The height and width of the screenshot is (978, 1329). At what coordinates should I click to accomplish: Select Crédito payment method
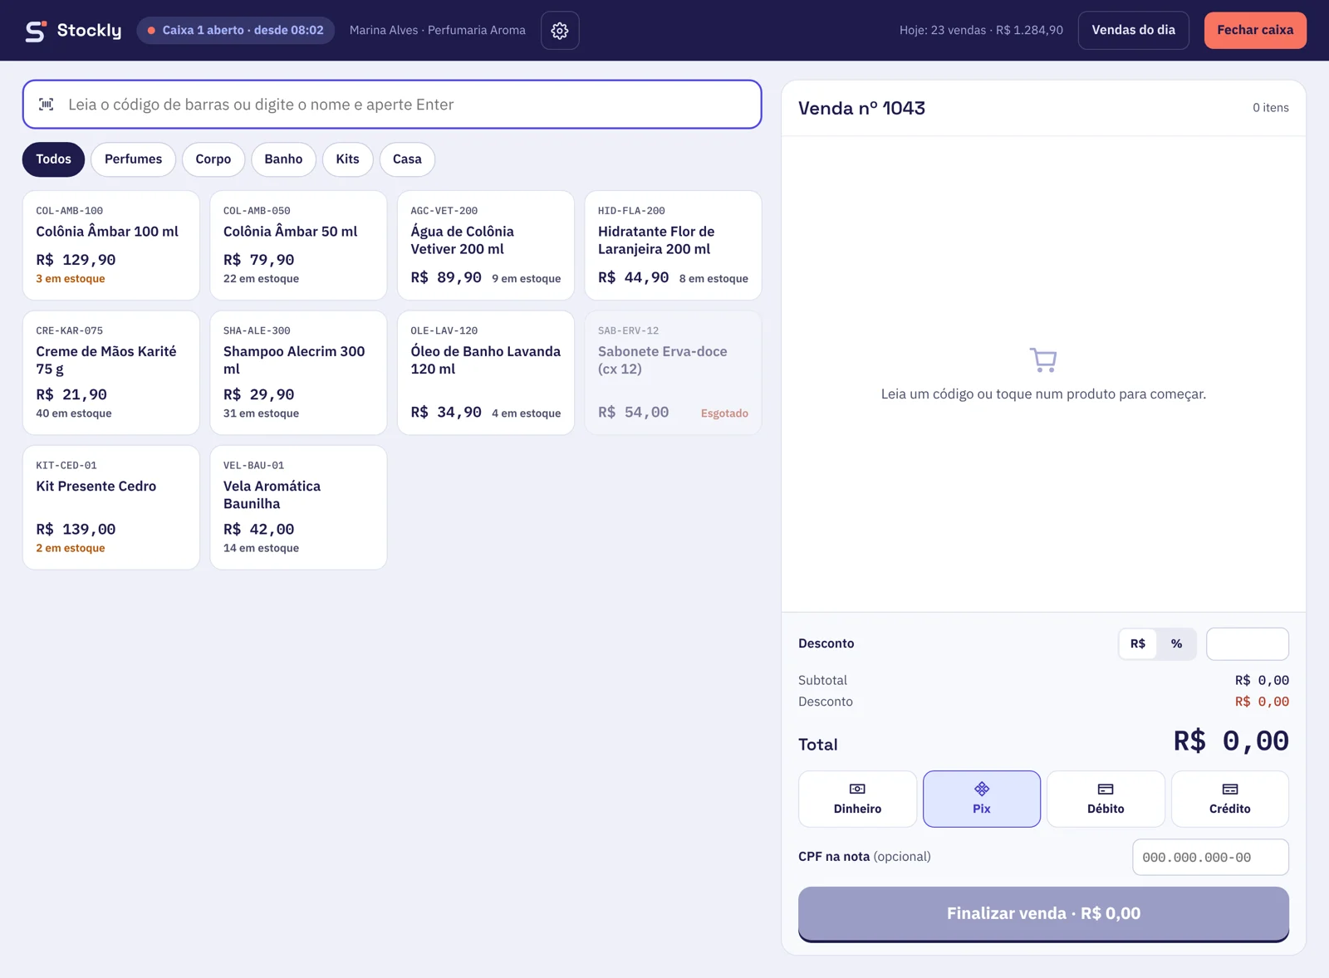click(1230, 799)
